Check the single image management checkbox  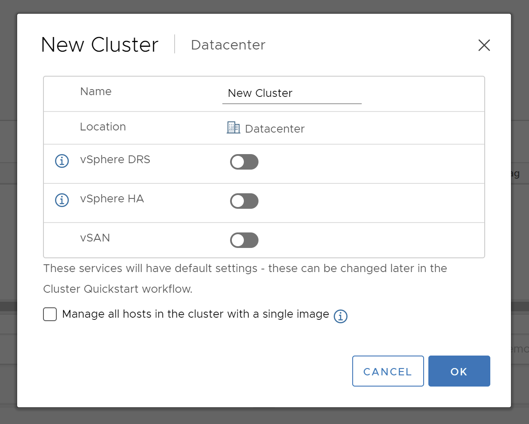50,314
